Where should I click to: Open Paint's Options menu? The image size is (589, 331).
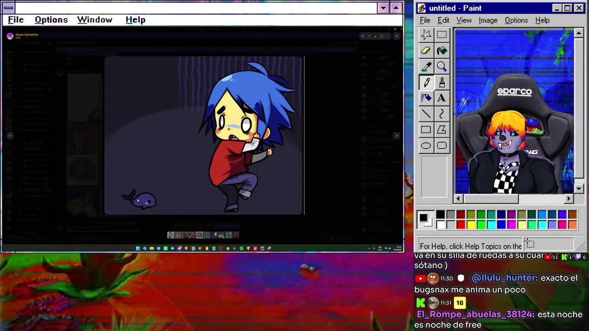click(516, 20)
